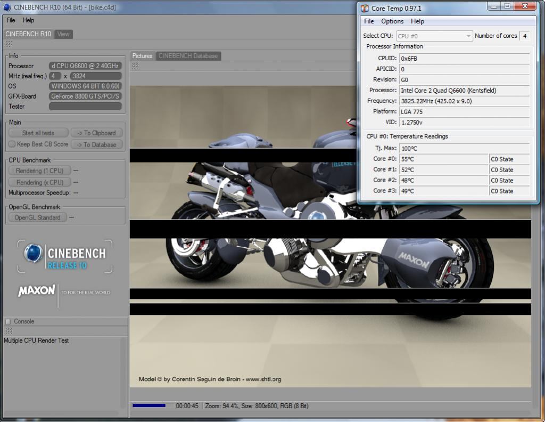This screenshot has width=545, height=422.
Task: Click the To Database button
Action: click(97, 145)
